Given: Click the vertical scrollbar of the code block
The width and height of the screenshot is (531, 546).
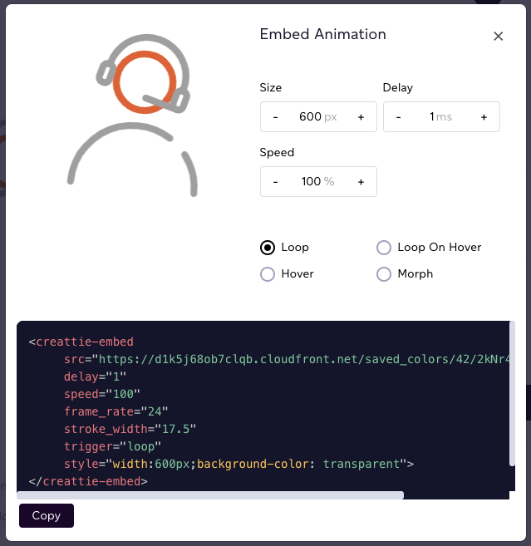Looking at the screenshot, I should [x=512, y=393].
